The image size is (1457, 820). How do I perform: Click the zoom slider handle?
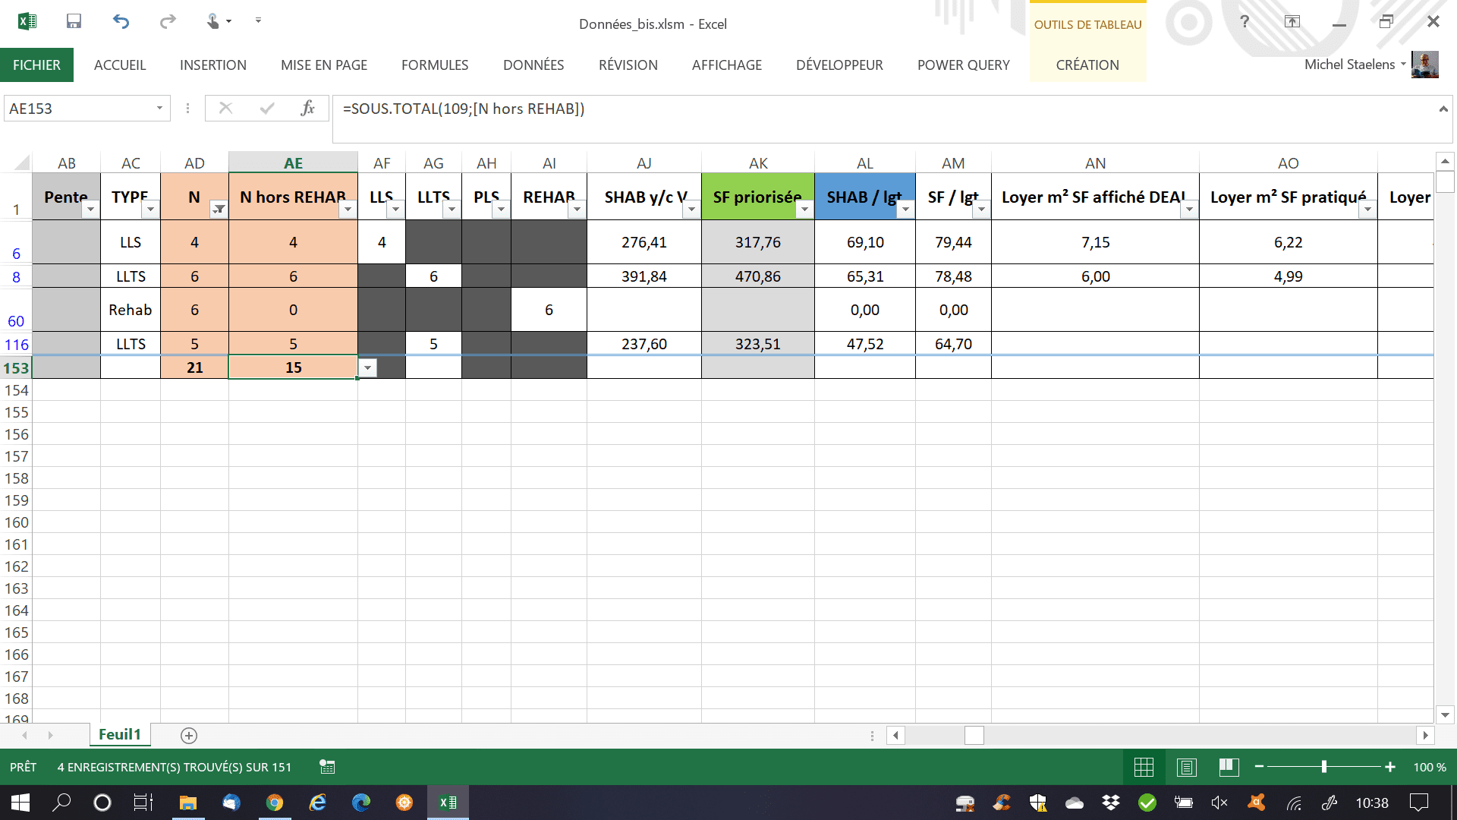pyautogui.click(x=1323, y=768)
